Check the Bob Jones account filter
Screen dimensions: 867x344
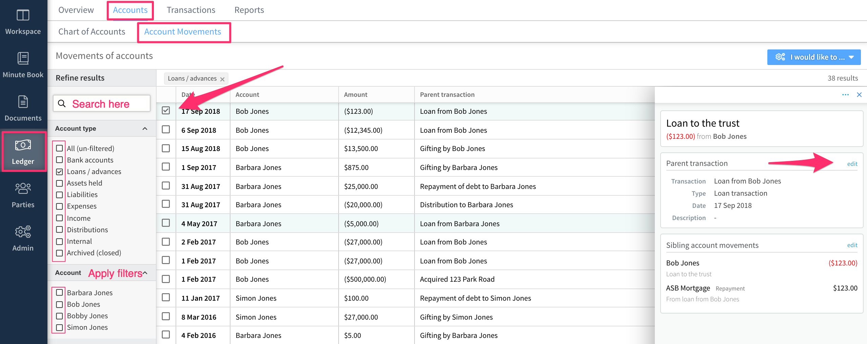[x=59, y=304]
